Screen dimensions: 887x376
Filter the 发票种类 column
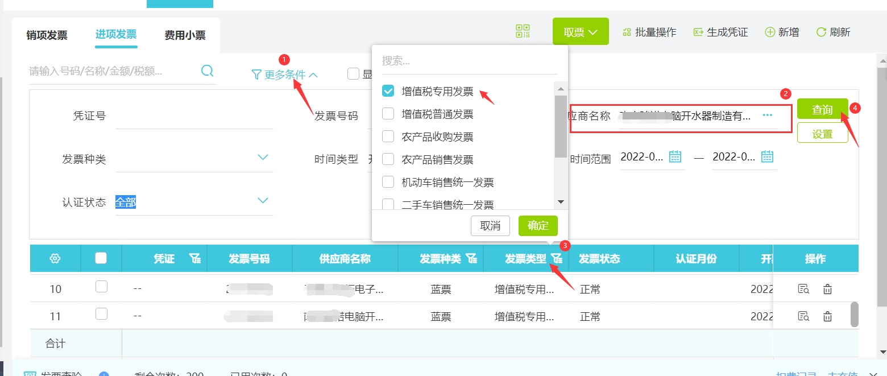click(471, 259)
